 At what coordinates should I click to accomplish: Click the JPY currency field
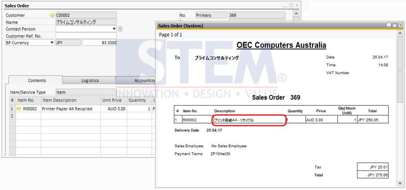(x=68, y=43)
